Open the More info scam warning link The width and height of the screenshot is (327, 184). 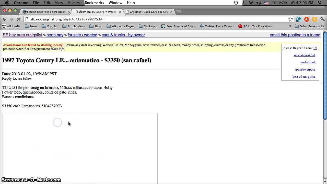[x=57, y=49]
